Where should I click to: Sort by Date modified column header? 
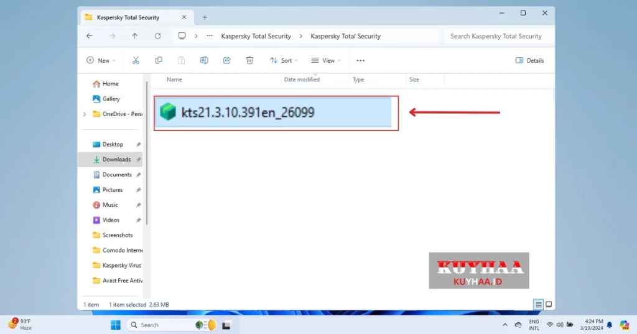[x=302, y=79]
